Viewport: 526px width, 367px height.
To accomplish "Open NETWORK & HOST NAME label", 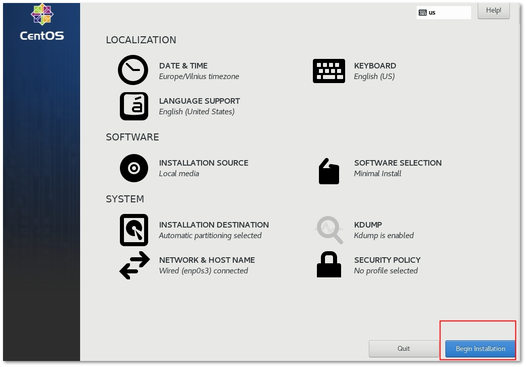I will pyautogui.click(x=207, y=260).
